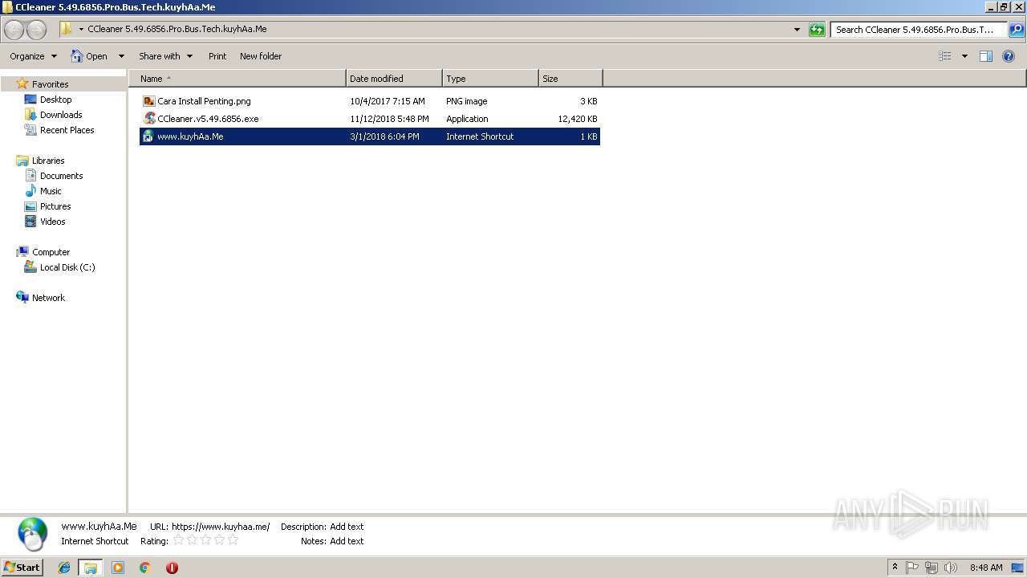Click the www.kuyhAa.Me shortcut icon
Screen dimensions: 1027x578
(x=148, y=136)
